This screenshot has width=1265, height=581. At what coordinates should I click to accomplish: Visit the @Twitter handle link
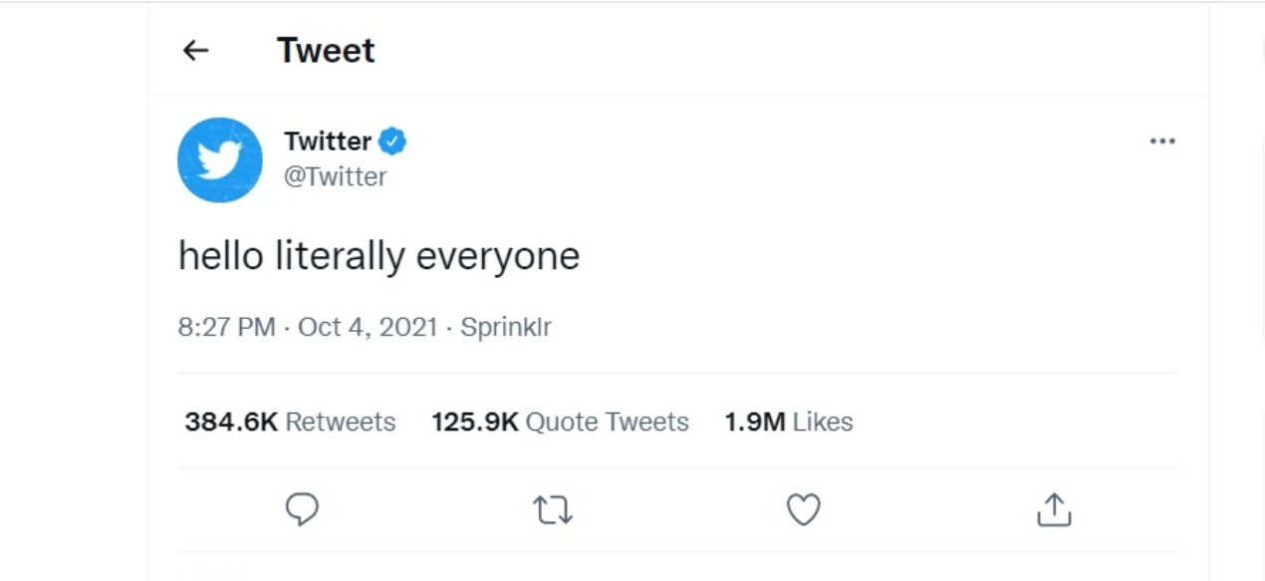pos(336,177)
